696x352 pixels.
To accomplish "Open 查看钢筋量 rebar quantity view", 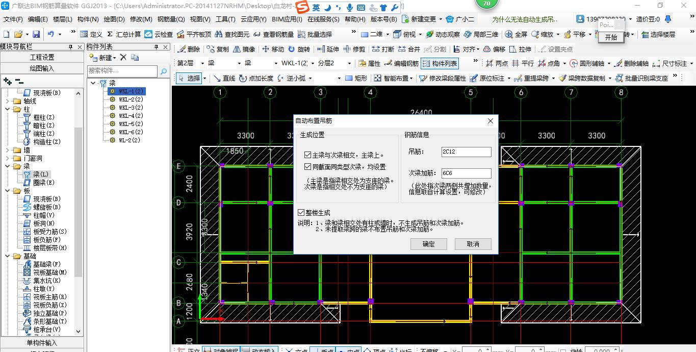I will [274, 34].
